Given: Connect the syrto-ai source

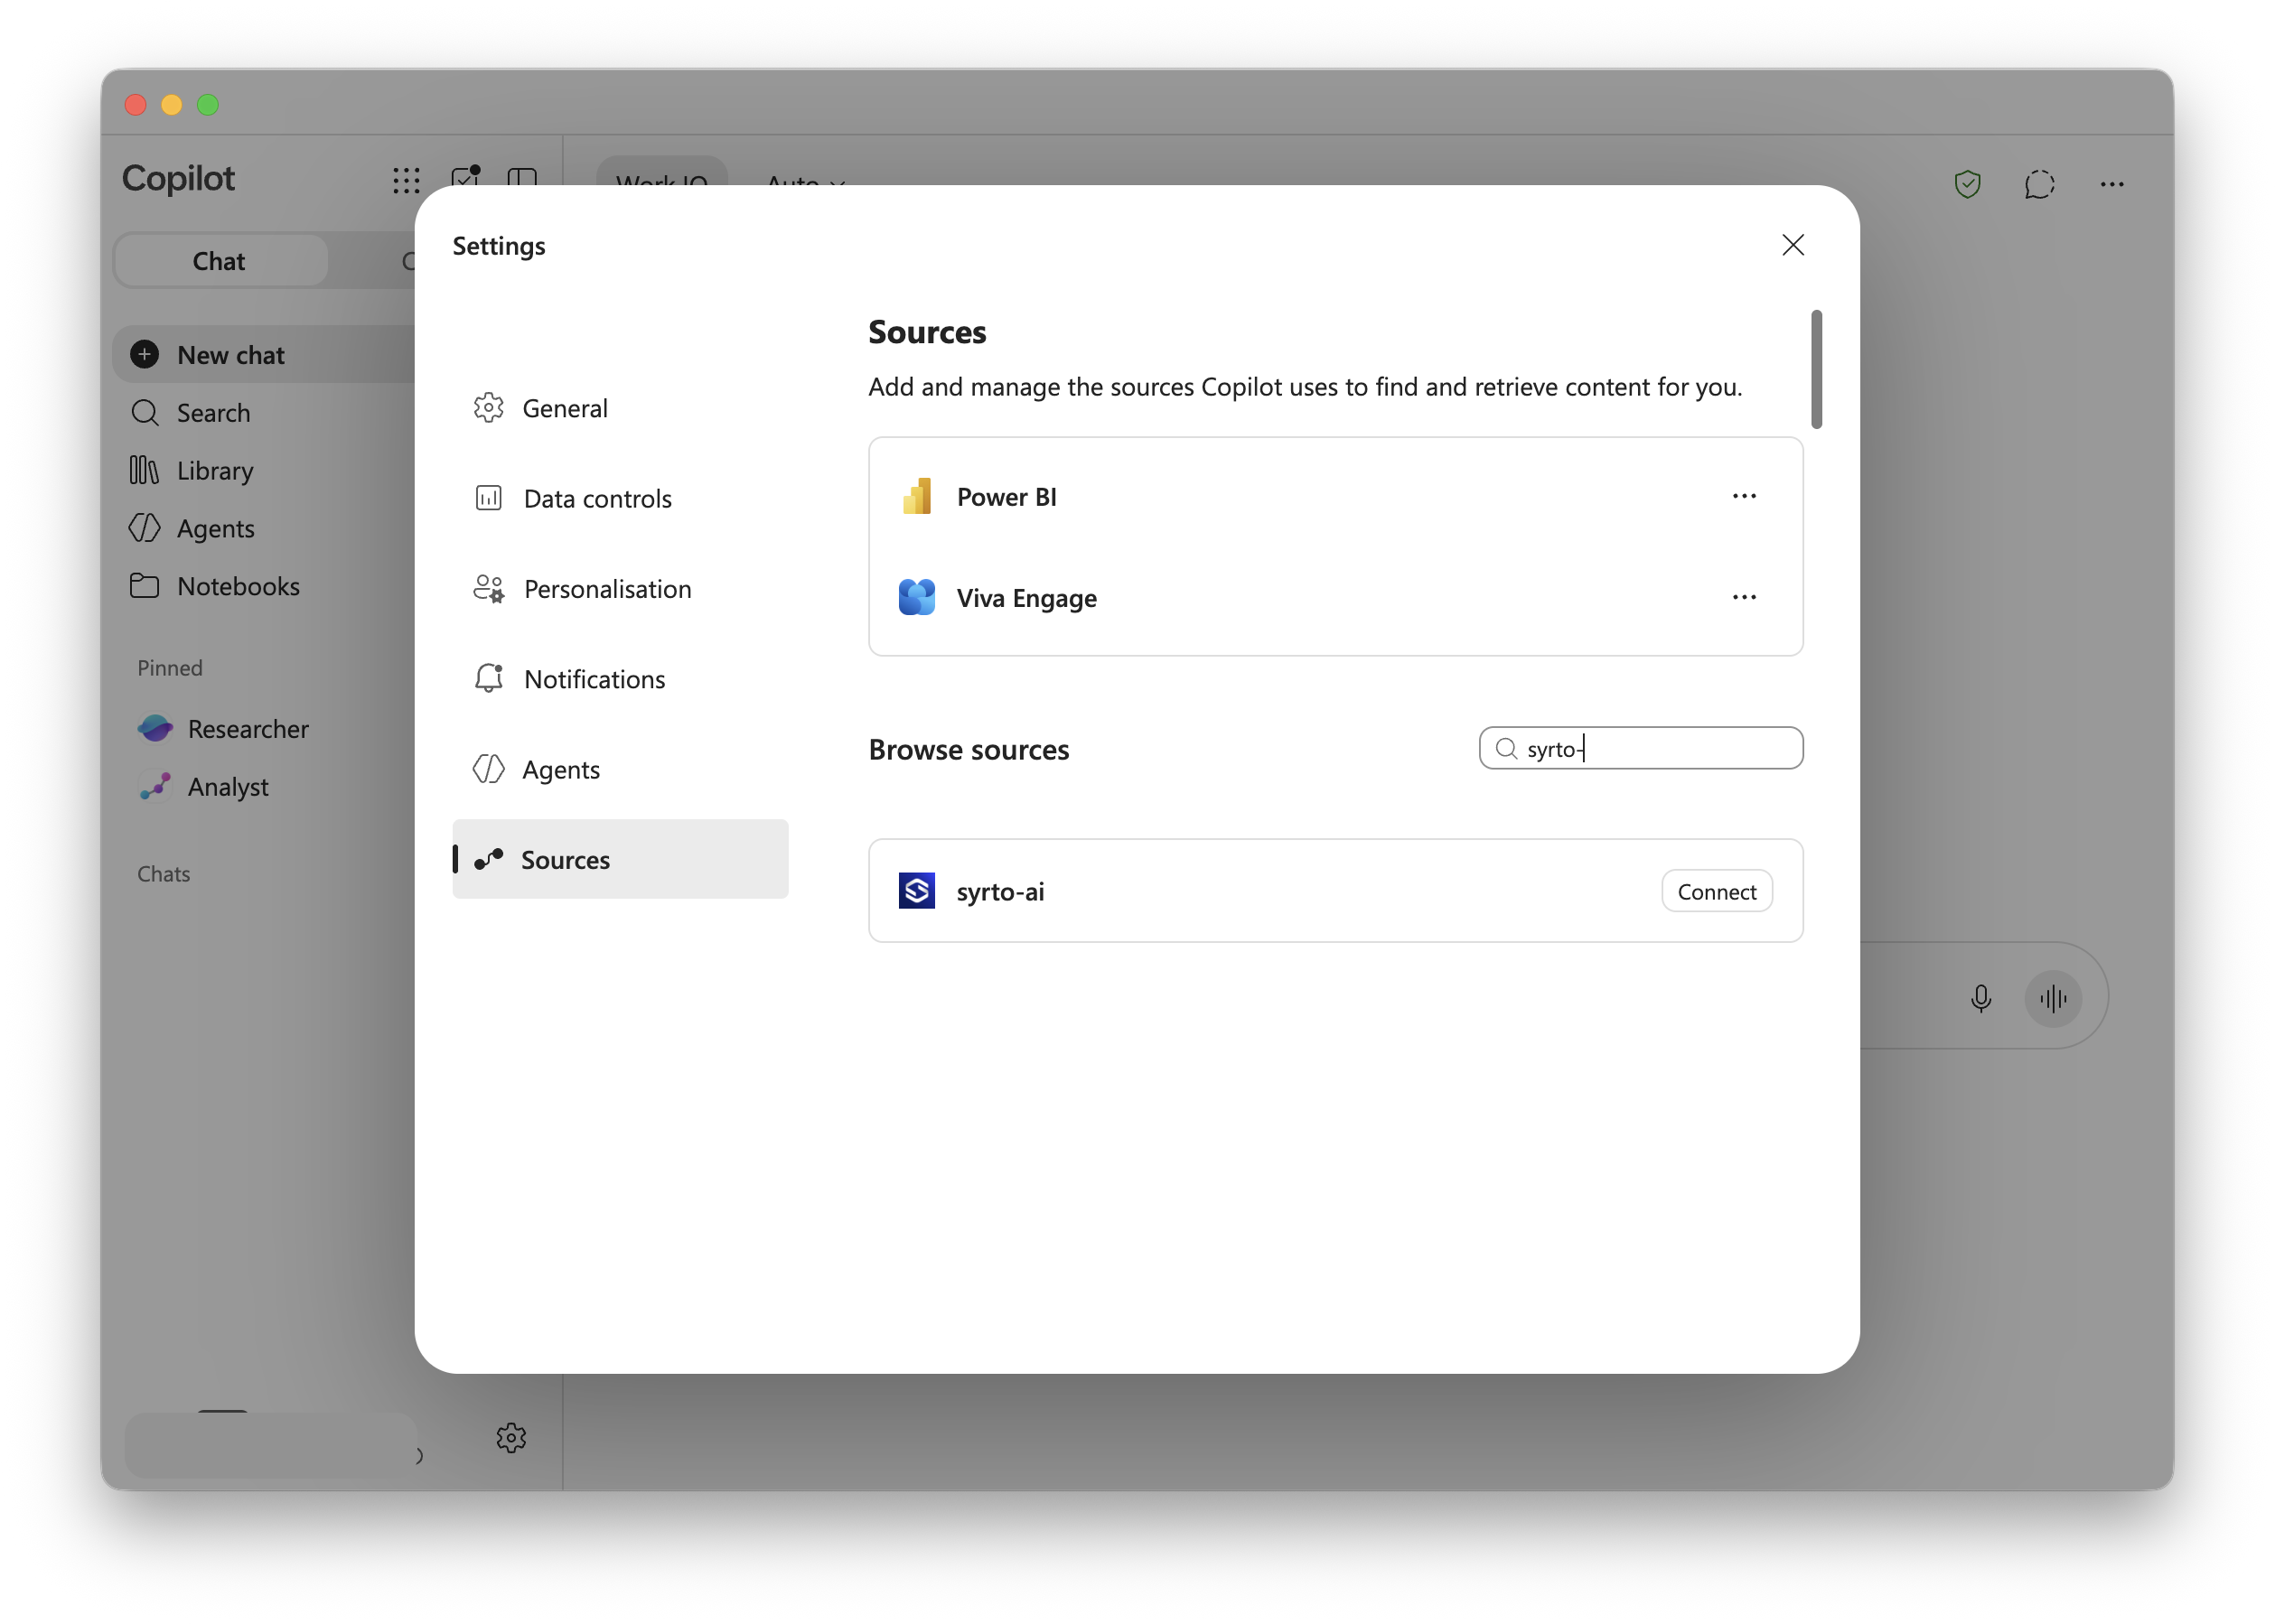Looking at the screenshot, I should click(1716, 891).
